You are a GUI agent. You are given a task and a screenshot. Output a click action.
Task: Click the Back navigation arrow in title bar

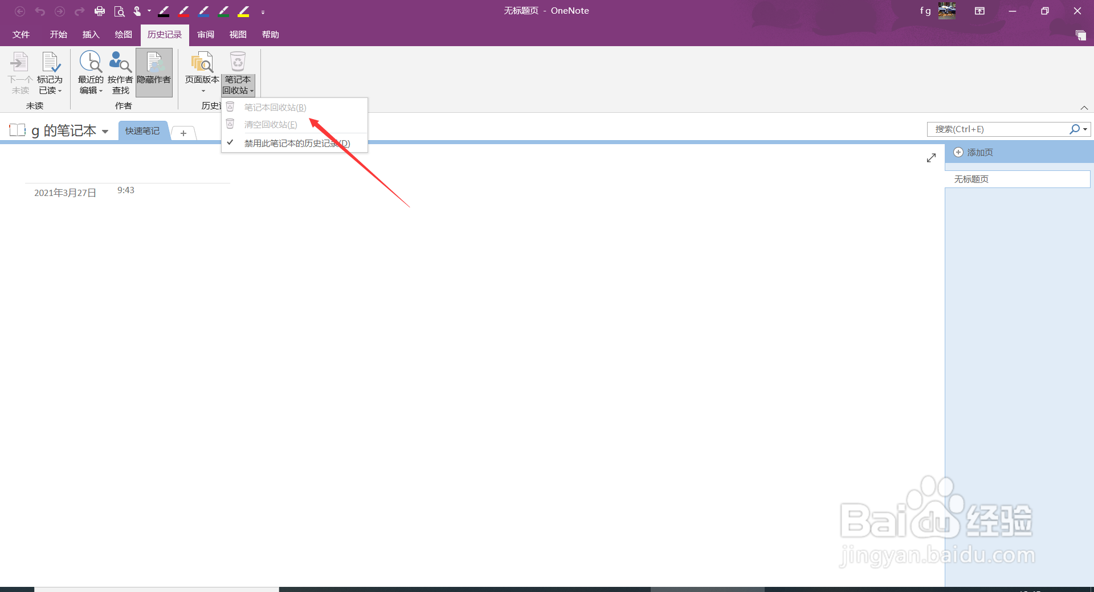point(20,11)
